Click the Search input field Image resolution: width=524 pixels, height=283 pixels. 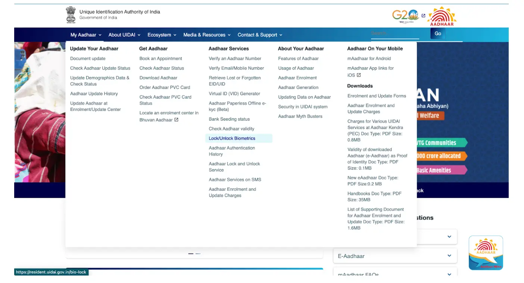[x=395, y=33]
